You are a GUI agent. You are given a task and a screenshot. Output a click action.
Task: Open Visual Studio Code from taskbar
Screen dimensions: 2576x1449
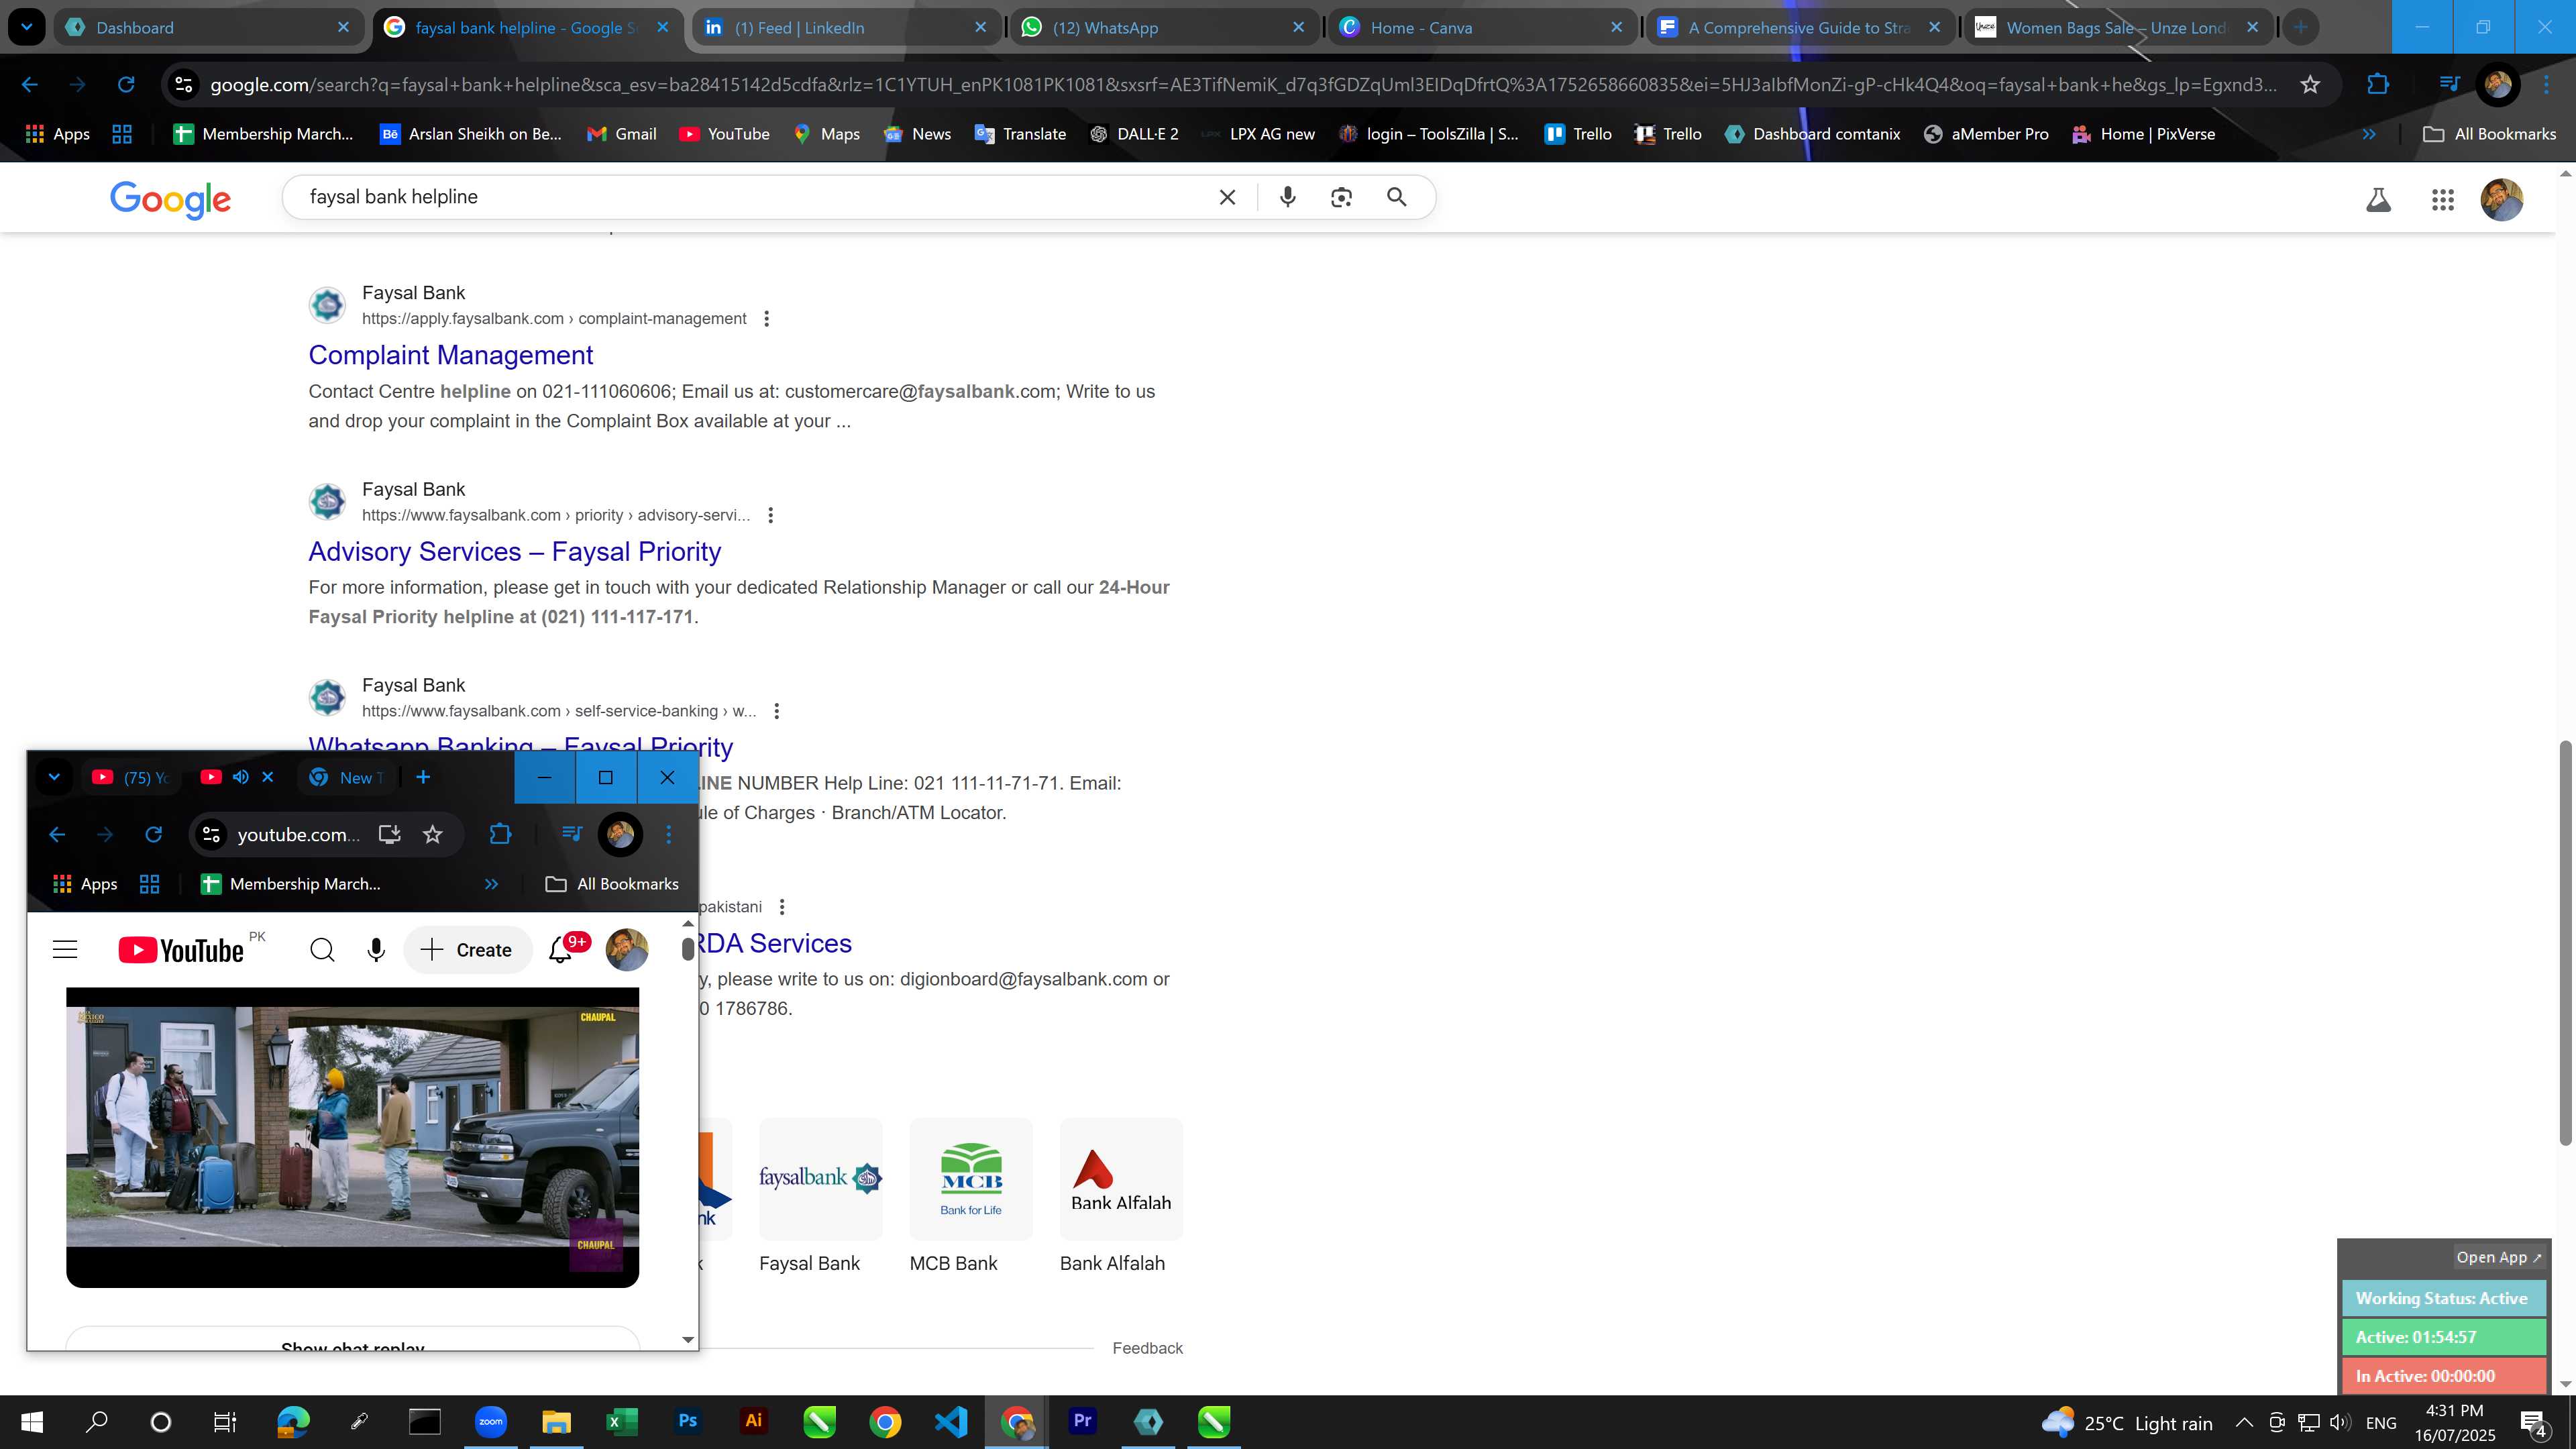(x=951, y=1422)
